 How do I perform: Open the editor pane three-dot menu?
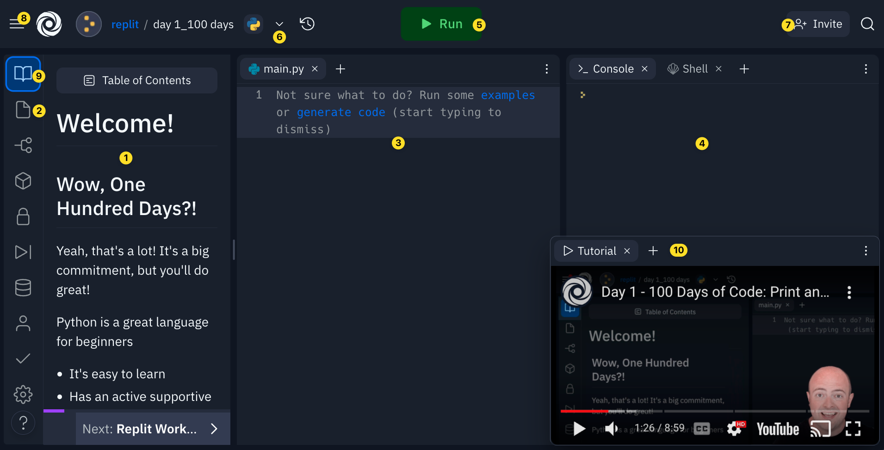(x=547, y=69)
